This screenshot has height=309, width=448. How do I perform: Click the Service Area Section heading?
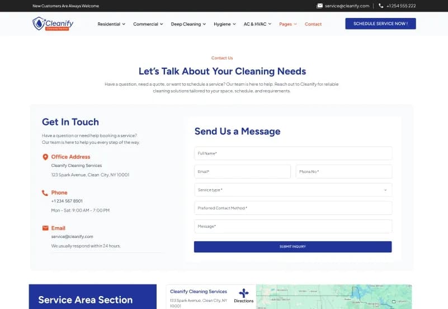pos(86,300)
